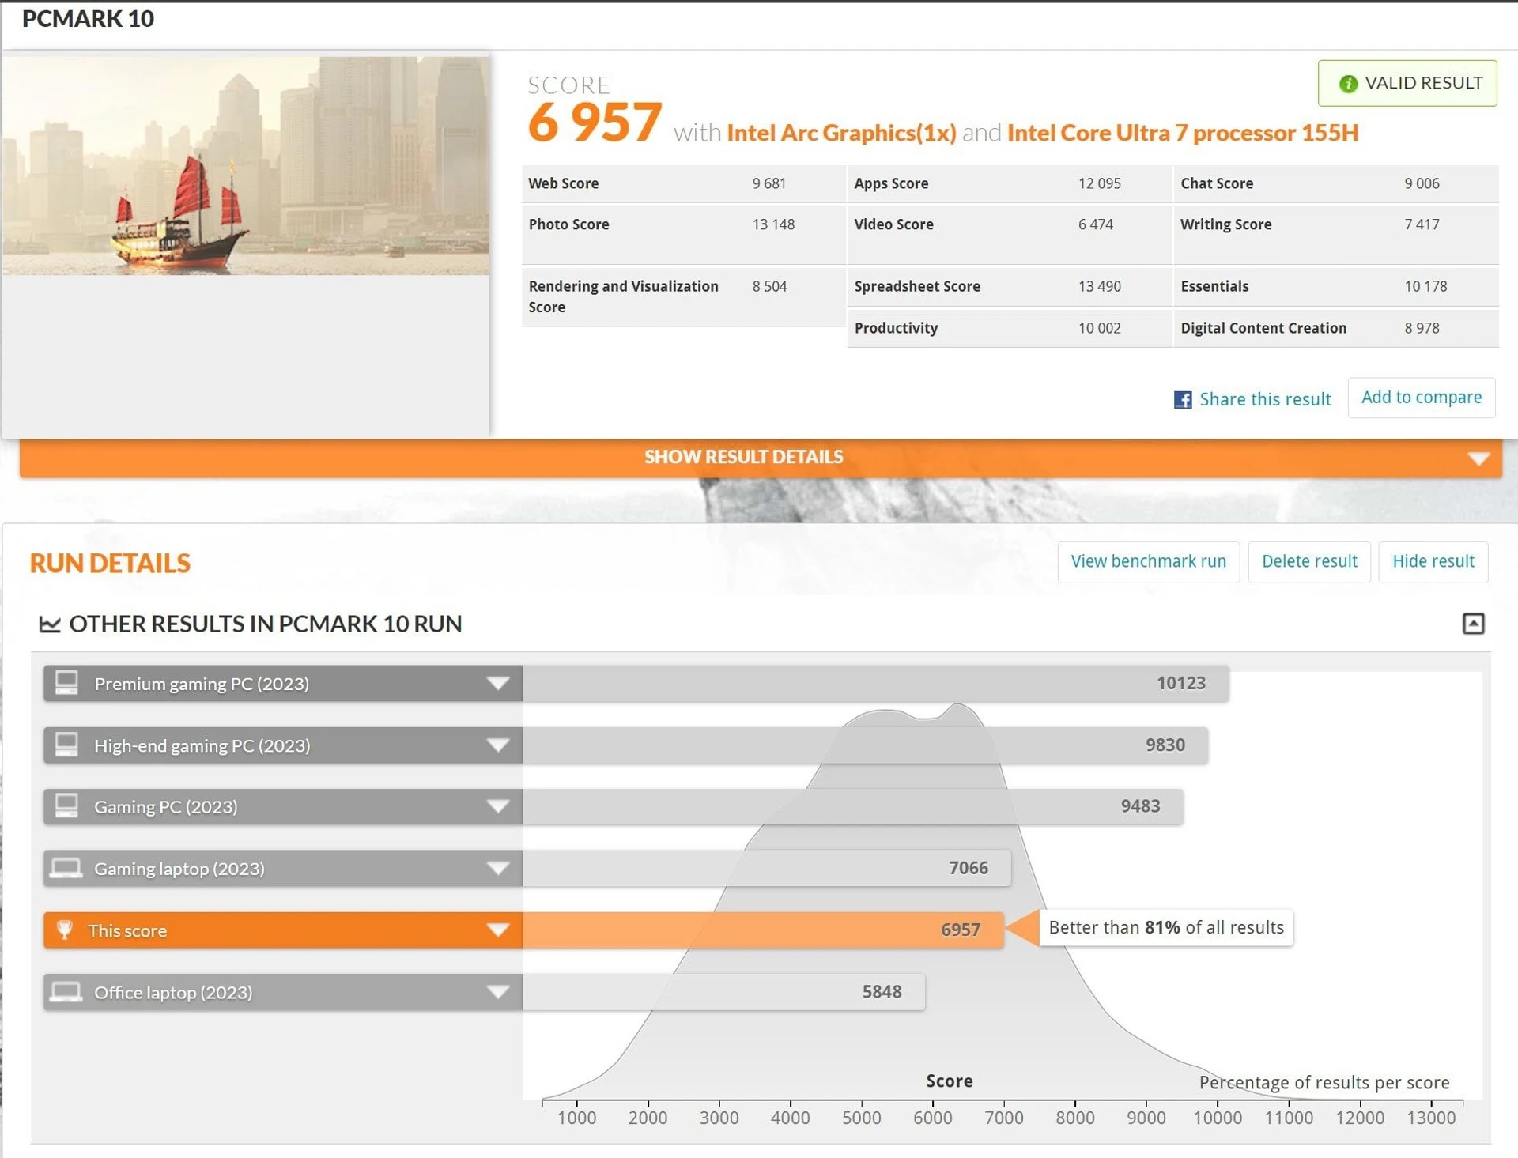This screenshot has height=1158, width=1518.
Task: Click the desktop icon for Gaming PC (2023)
Action: pyautogui.click(x=66, y=806)
